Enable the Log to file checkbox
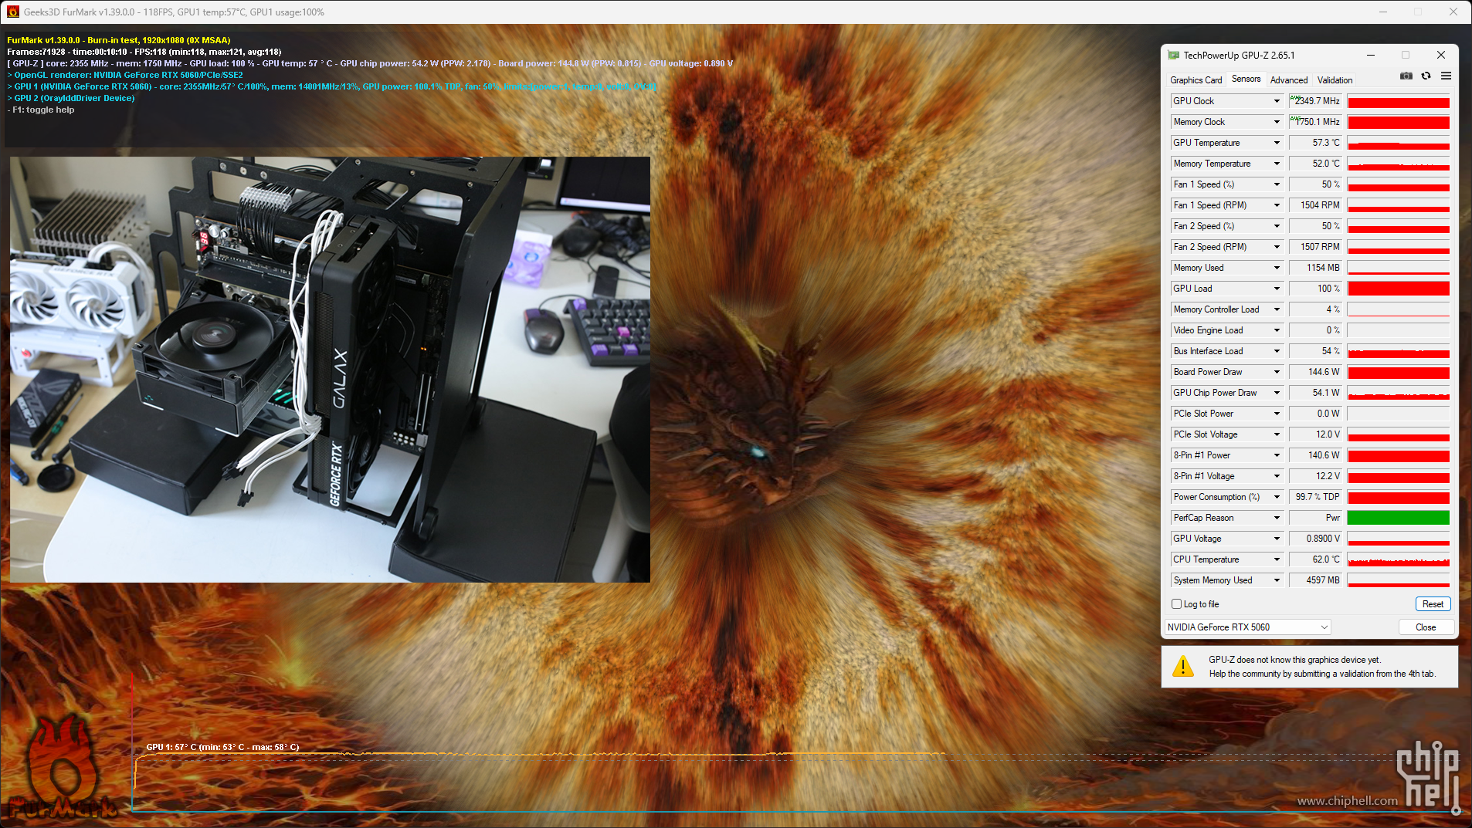 tap(1176, 604)
